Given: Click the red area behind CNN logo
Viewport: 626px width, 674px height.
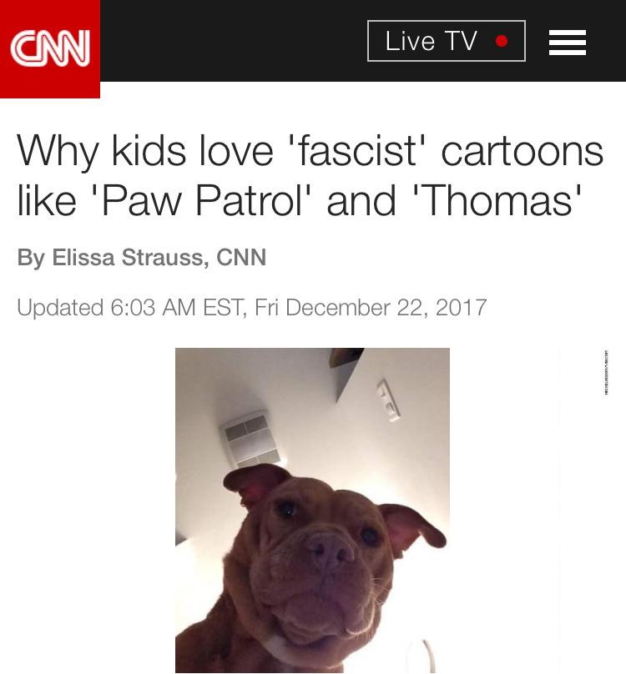Looking at the screenshot, I should 50,86.
